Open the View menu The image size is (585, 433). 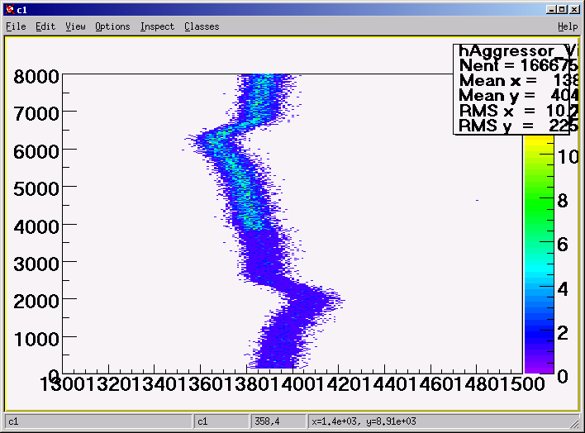coord(75,26)
